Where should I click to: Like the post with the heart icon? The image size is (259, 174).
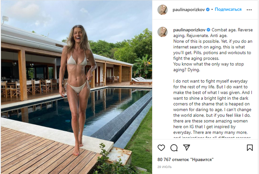(x=161, y=147)
